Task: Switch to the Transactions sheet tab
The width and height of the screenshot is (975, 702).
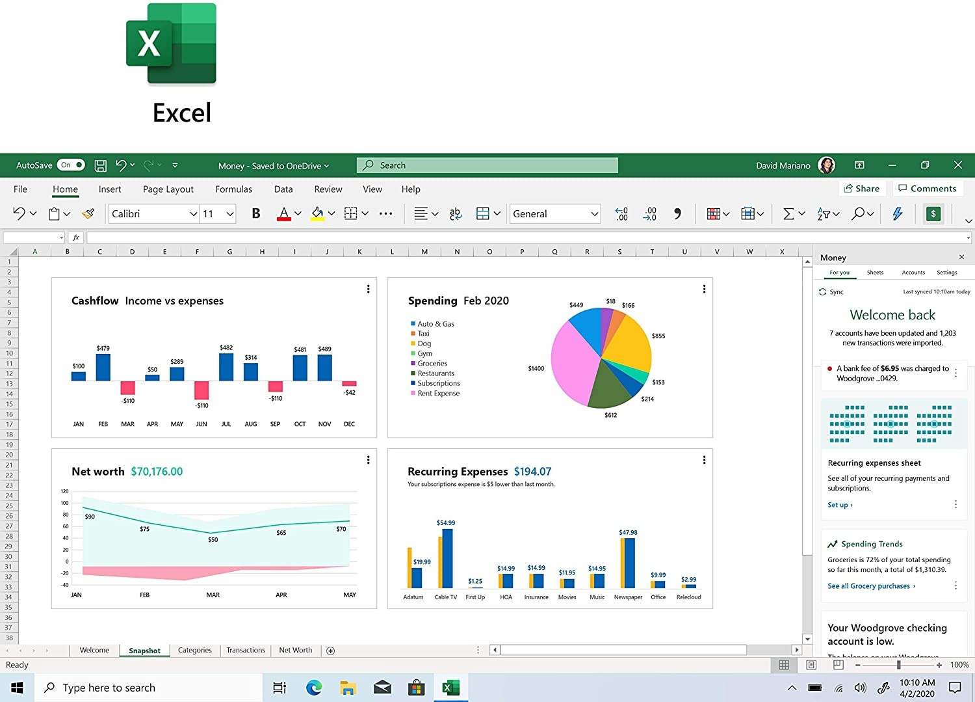Action: [x=246, y=650]
